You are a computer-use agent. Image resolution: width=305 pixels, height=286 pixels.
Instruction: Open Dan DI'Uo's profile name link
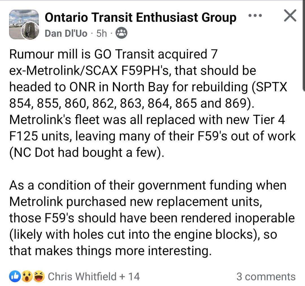(x=66, y=34)
